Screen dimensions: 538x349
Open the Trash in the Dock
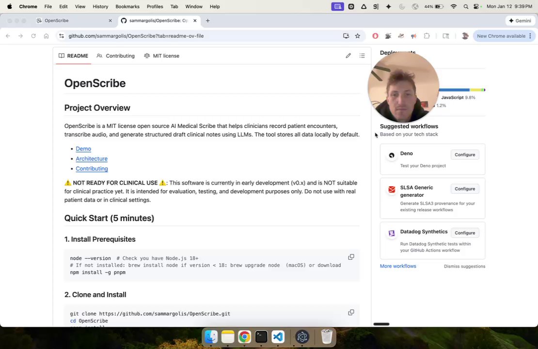(326, 337)
